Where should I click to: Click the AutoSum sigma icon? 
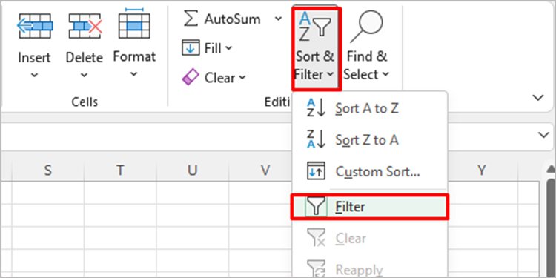pyautogui.click(x=191, y=19)
